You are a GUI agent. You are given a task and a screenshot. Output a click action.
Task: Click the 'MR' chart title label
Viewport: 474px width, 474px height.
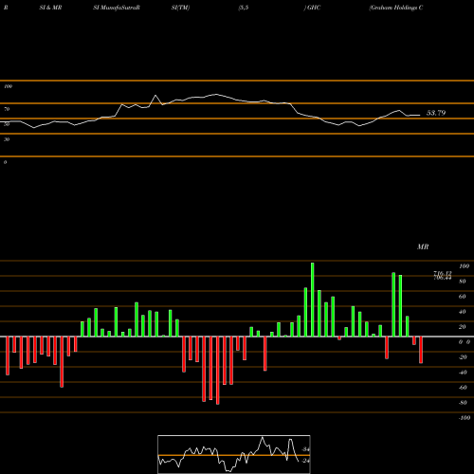click(x=423, y=246)
